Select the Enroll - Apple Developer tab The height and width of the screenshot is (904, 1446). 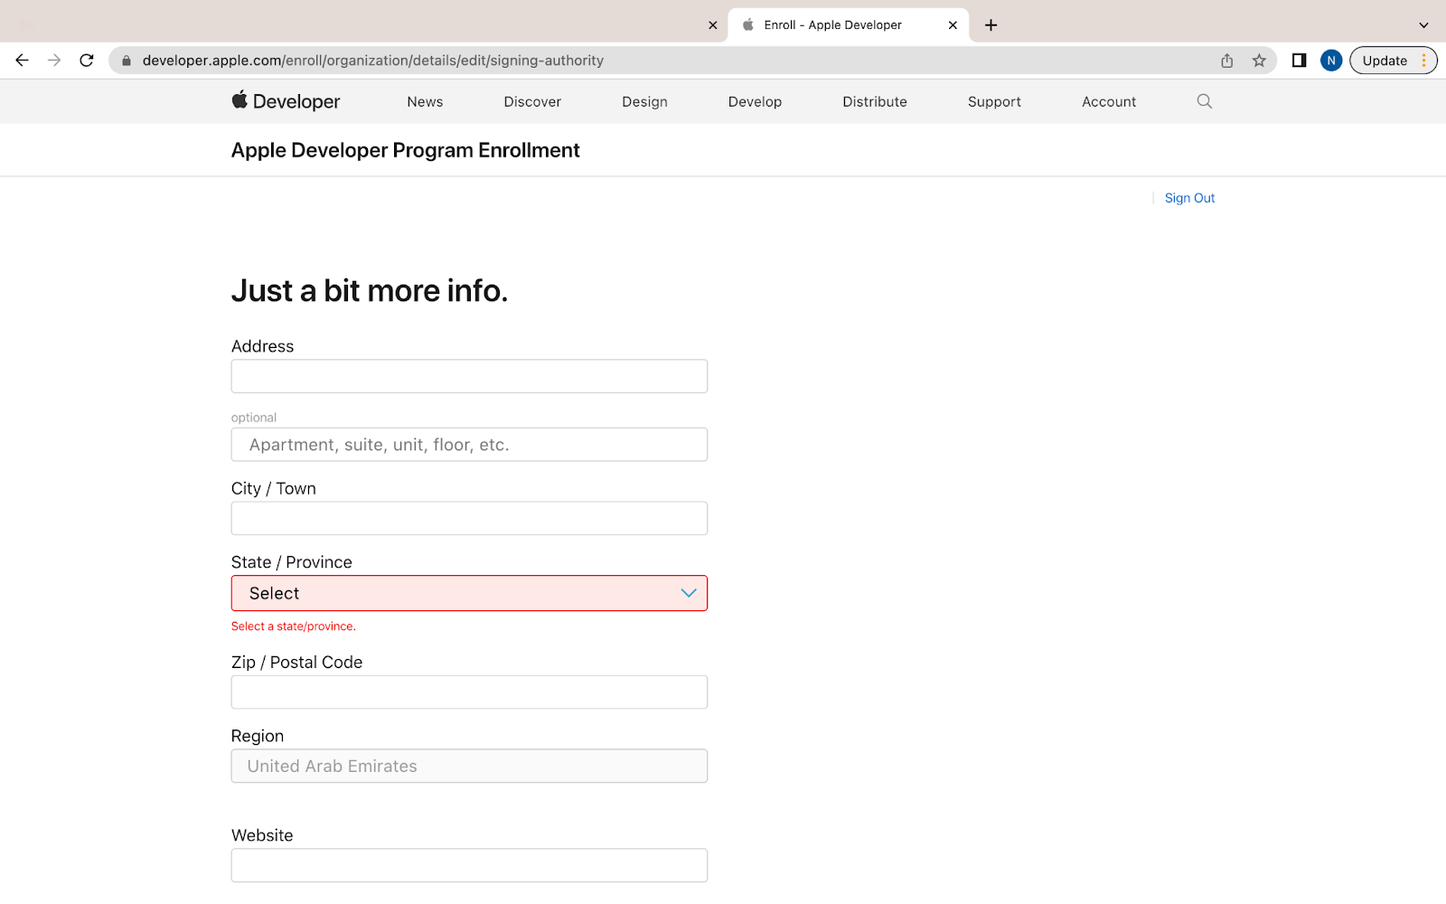848,25
